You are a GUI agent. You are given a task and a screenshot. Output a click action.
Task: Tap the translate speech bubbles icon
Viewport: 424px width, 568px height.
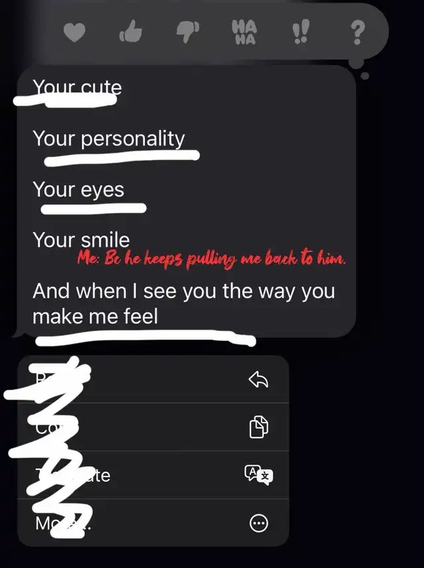[258, 475]
